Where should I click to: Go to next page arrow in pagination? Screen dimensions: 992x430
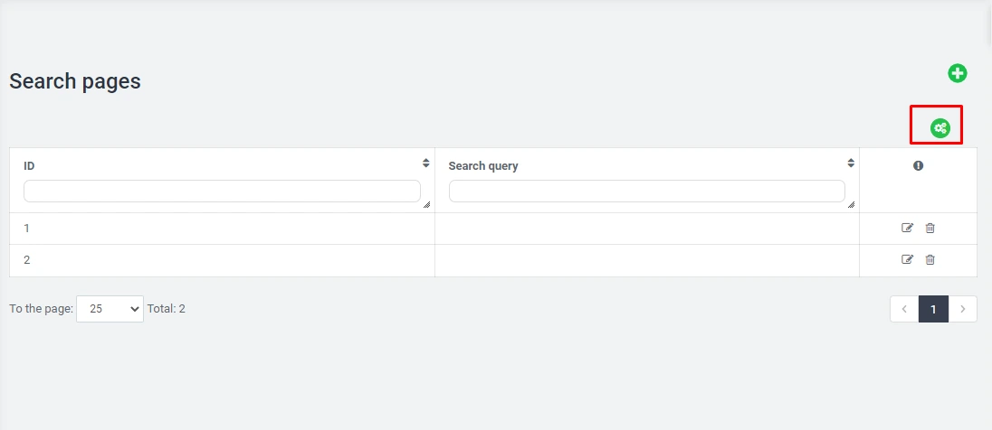coord(963,309)
